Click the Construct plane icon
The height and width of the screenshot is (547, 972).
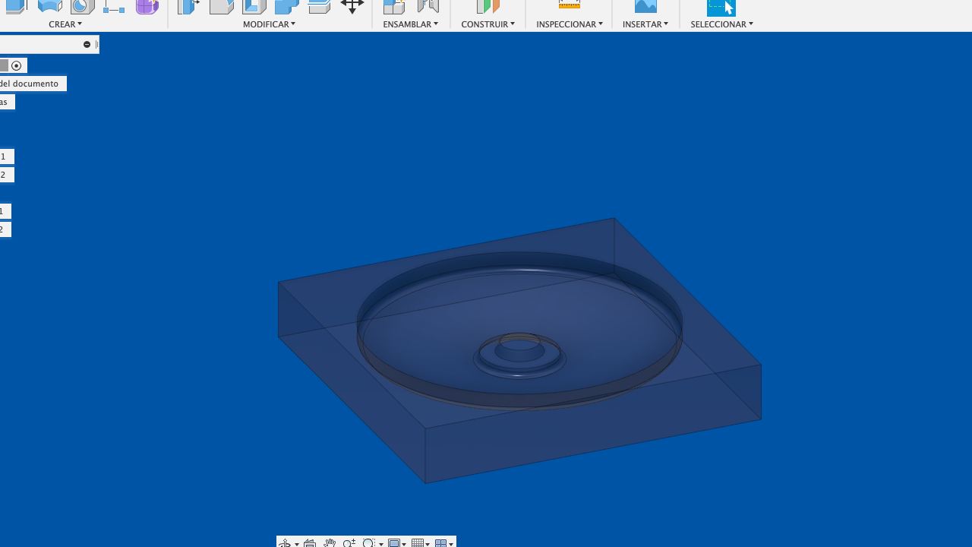coord(488,6)
